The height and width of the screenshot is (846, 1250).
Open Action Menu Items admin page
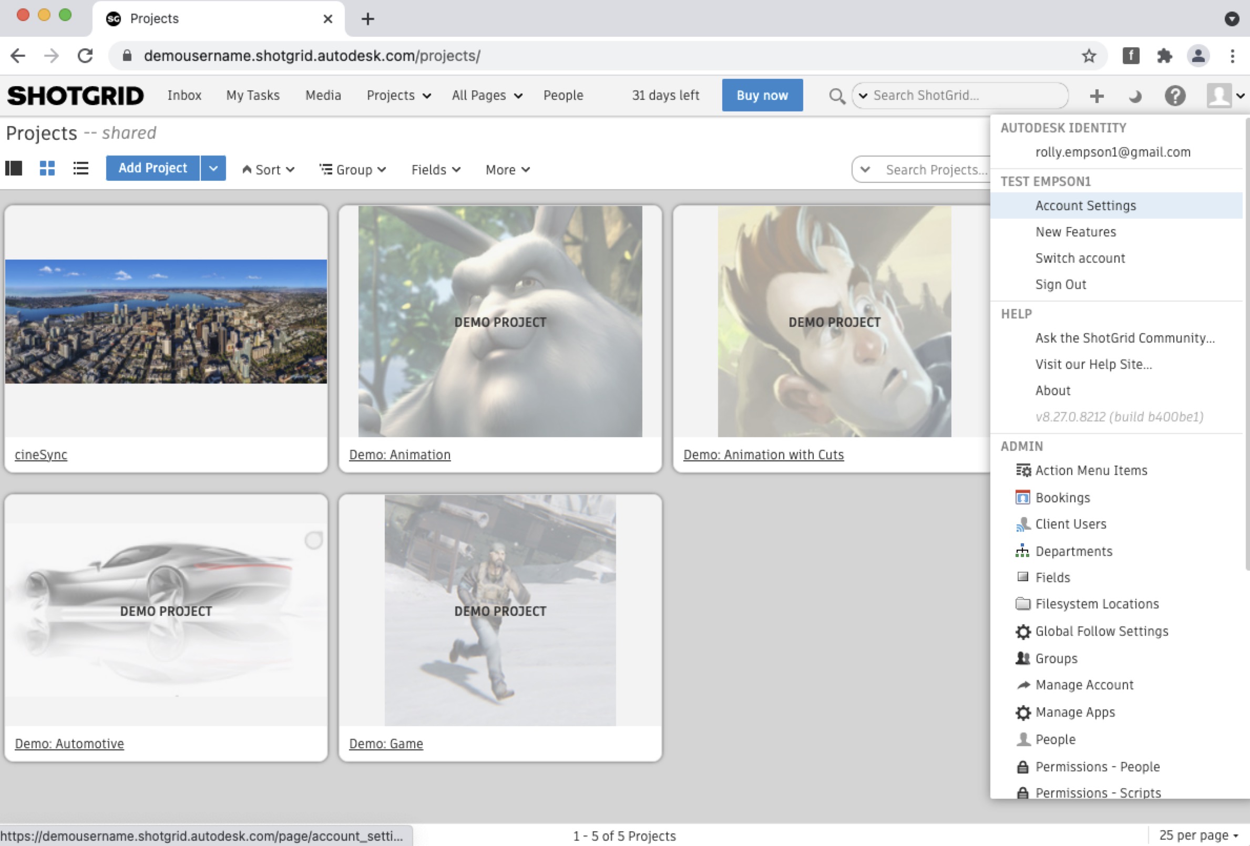click(x=1091, y=471)
